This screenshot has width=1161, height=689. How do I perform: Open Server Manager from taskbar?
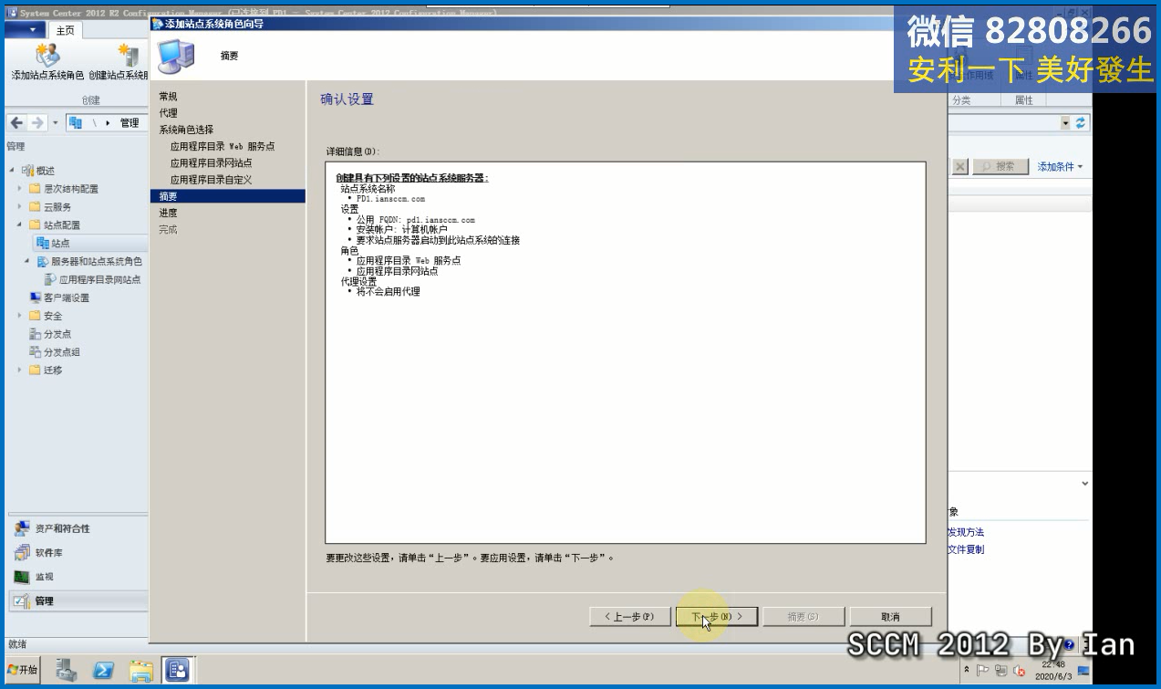67,670
